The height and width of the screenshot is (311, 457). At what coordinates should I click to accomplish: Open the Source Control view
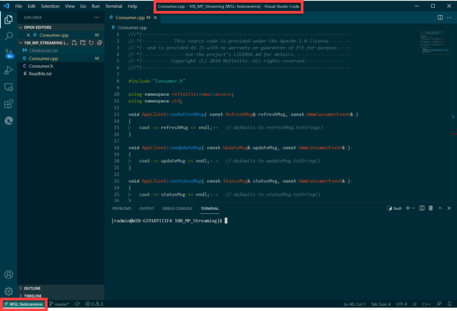(8, 53)
